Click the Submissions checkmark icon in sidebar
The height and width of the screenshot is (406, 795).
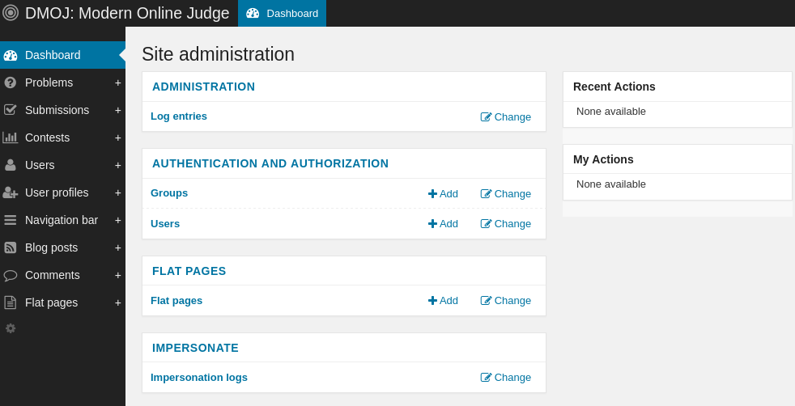(11, 110)
